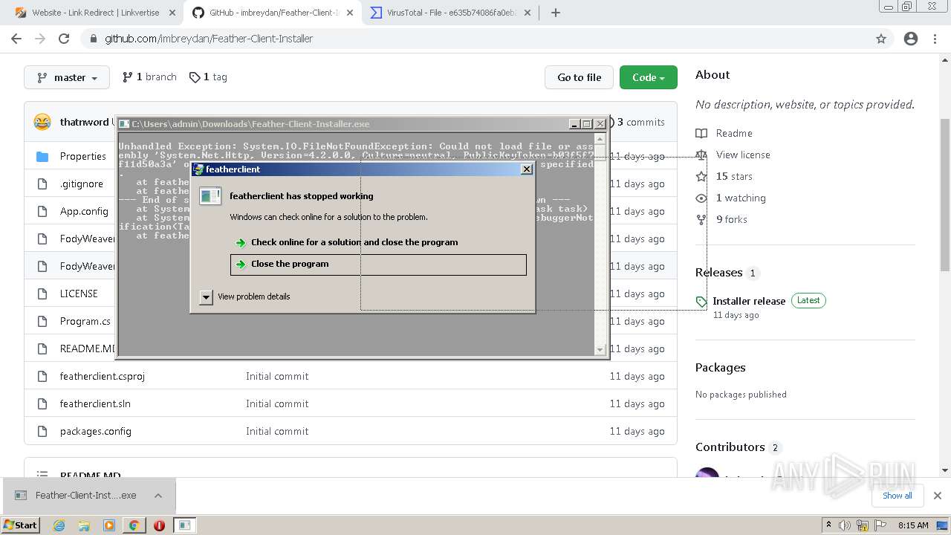This screenshot has width=951, height=535.
Task: View the 1 branch link
Action: [149, 77]
